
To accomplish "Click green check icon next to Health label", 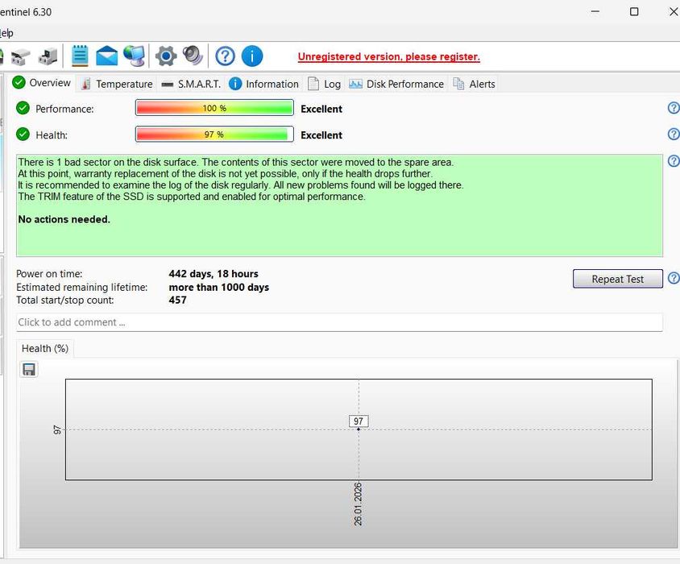I will (23, 135).
